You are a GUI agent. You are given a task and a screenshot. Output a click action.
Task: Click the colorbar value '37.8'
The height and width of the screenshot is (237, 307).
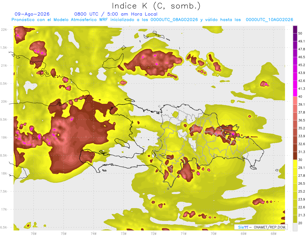301,112
